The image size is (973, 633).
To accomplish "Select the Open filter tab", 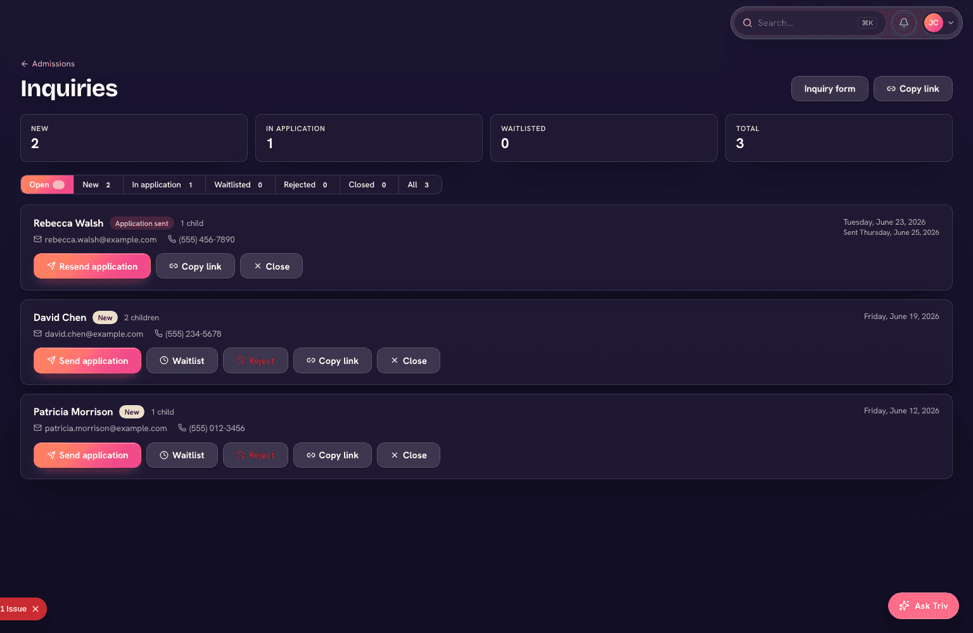I will pos(47,185).
